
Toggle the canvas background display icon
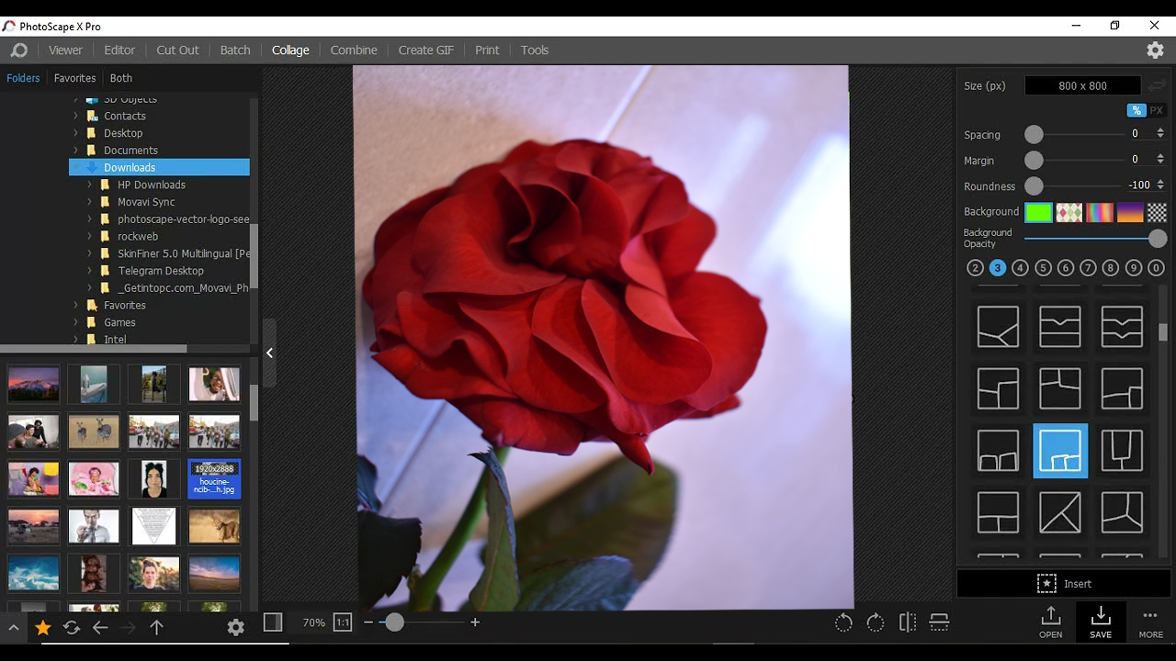click(273, 622)
